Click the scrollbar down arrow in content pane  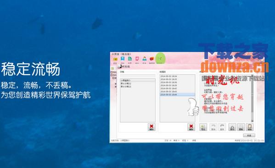point(252,121)
